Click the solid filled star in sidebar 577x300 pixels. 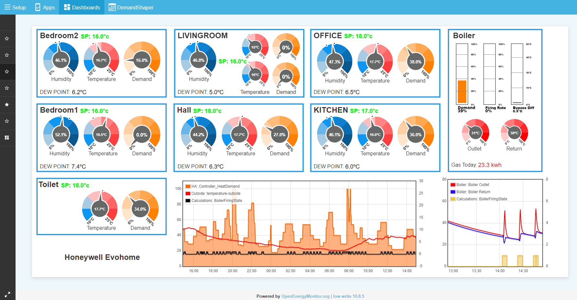pos(7,105)
